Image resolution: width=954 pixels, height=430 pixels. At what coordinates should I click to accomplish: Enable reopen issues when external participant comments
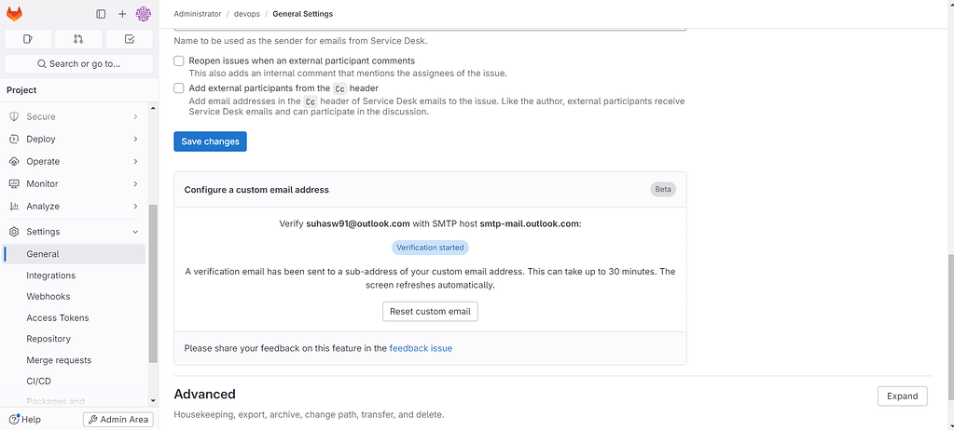click(x=179, y=60)
